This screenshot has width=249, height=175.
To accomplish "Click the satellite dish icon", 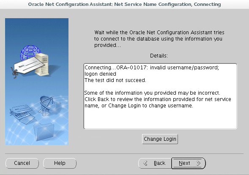I will [47, 105].
